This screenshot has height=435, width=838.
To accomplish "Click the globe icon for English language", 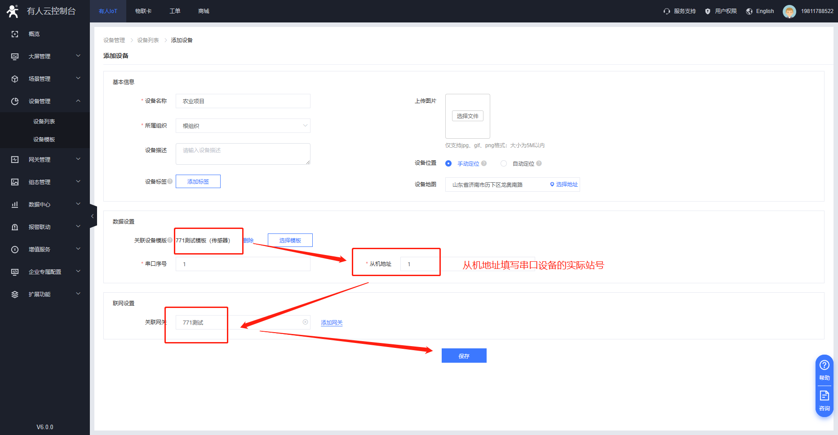I will (x=749, y=11).
